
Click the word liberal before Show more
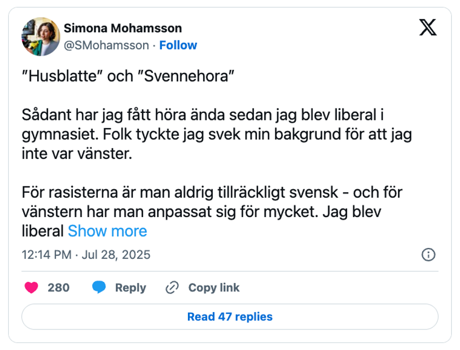[43, 231]
